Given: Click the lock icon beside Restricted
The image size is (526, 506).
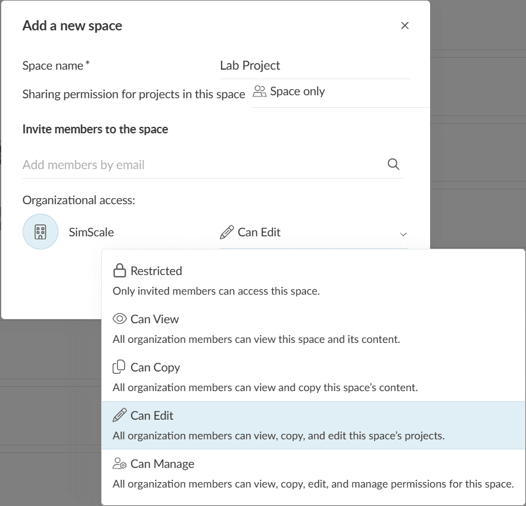Looking at the screenshot, I should pos(119,271).
